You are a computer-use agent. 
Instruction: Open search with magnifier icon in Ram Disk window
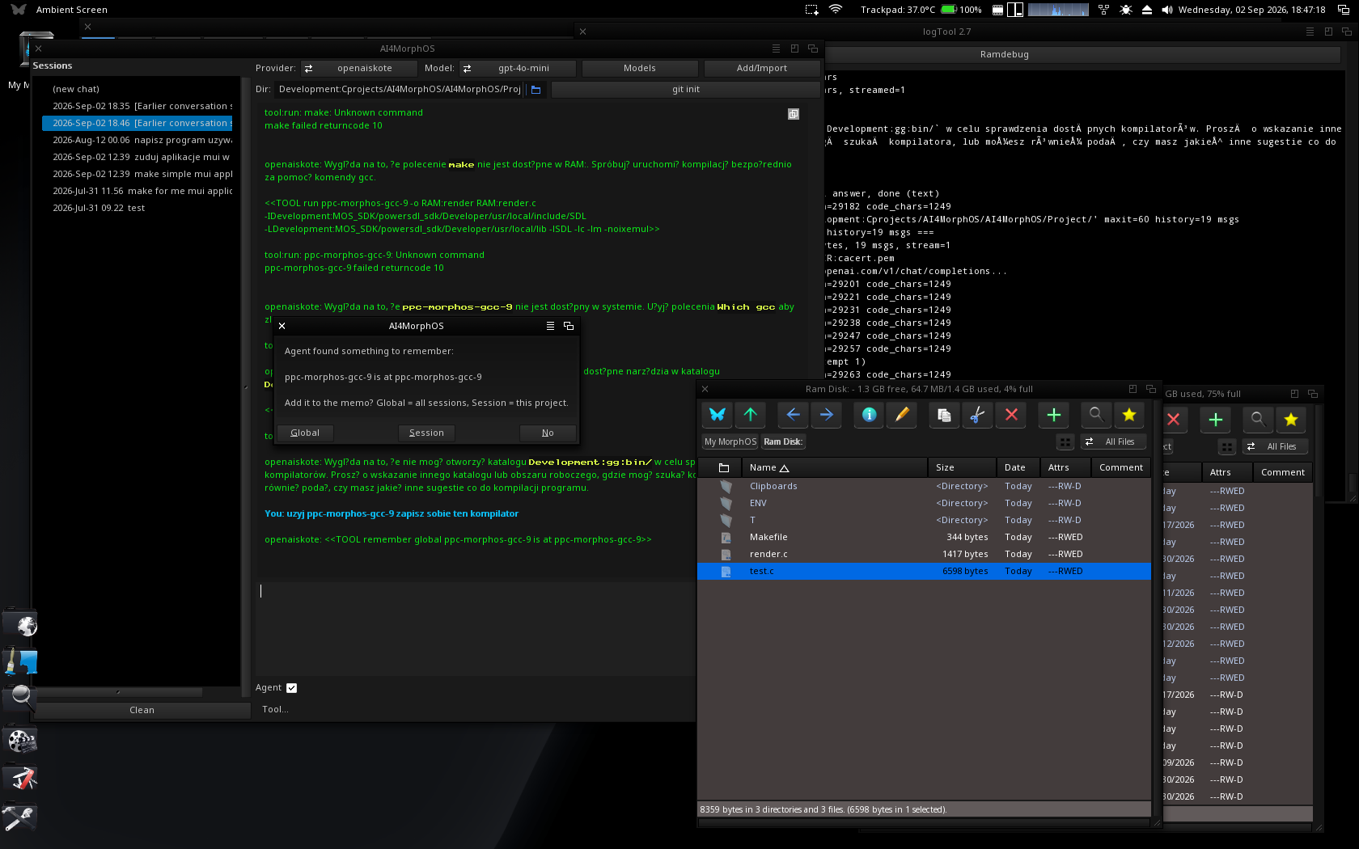1095,415
